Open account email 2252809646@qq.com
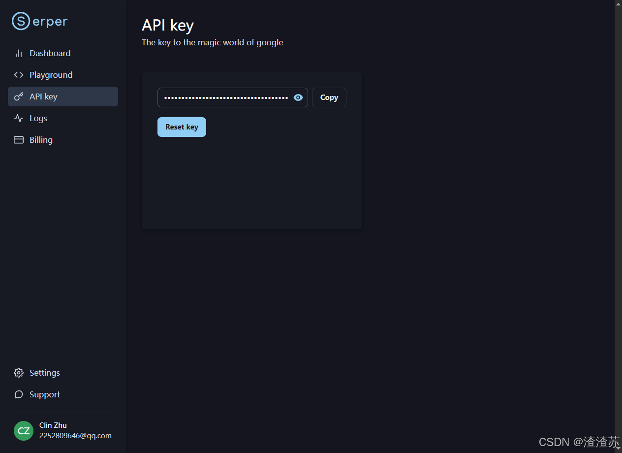The image size is (622, 453). (75, 436)
